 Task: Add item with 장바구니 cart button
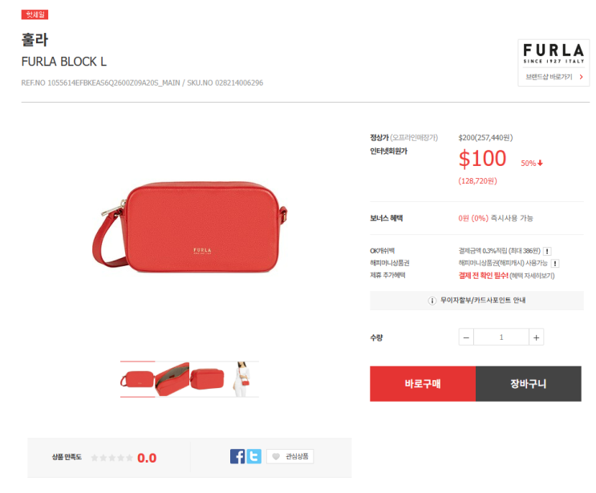(x=529, y=384)
